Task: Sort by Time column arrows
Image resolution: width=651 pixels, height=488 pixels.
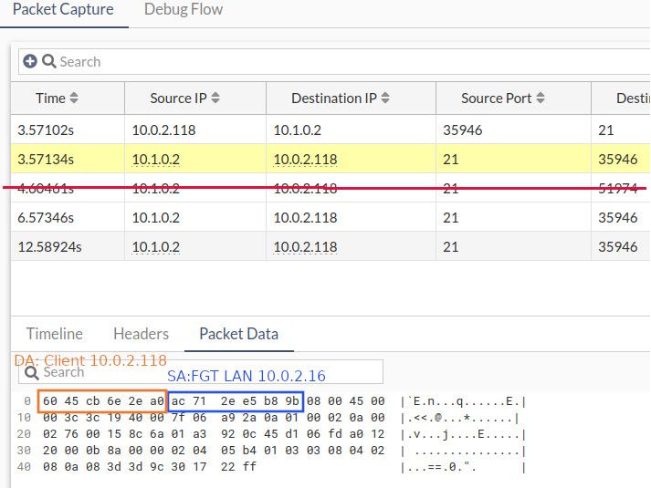Action: coord(74,98)
